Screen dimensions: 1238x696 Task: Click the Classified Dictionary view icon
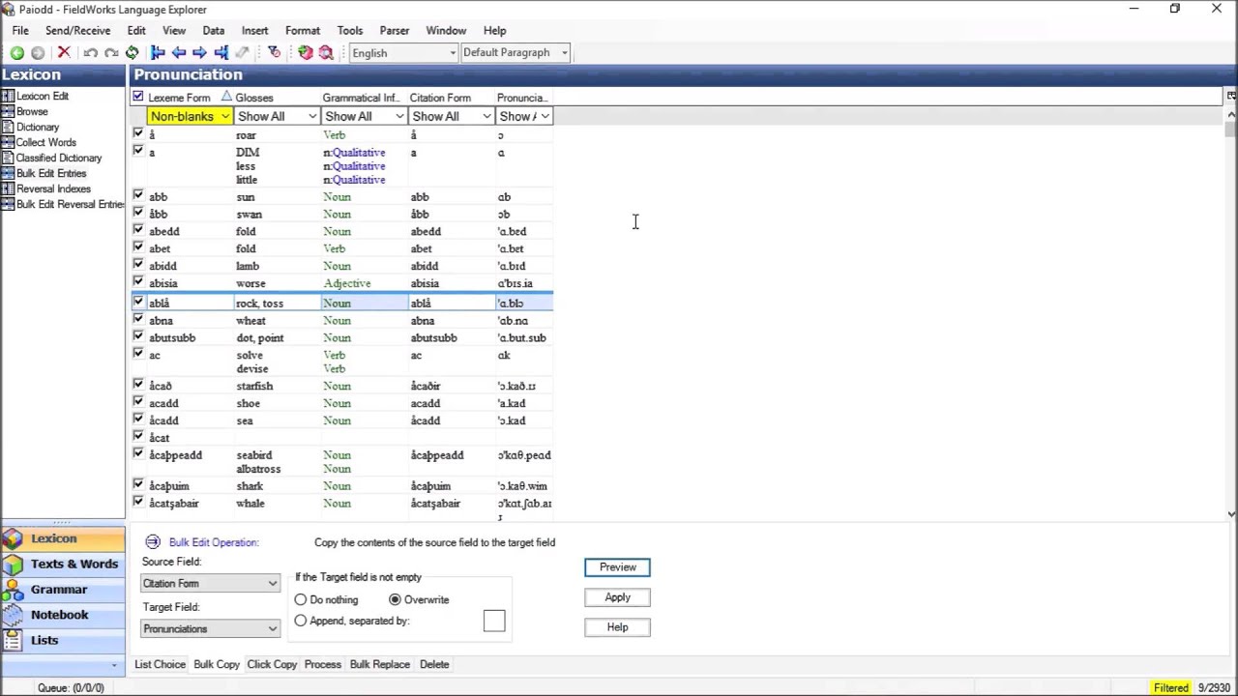click(x=8, y=158)
